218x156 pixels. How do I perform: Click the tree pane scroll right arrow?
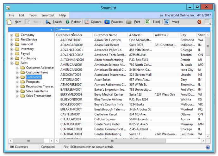coord(51,141)
